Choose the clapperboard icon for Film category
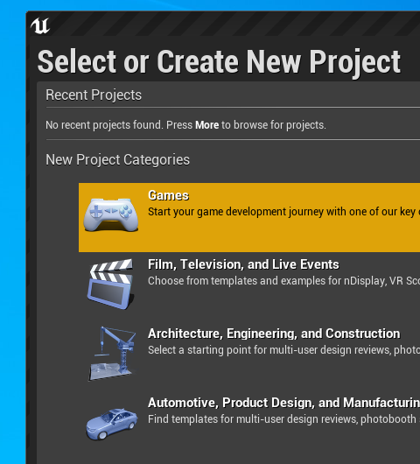 coord(110,284)
